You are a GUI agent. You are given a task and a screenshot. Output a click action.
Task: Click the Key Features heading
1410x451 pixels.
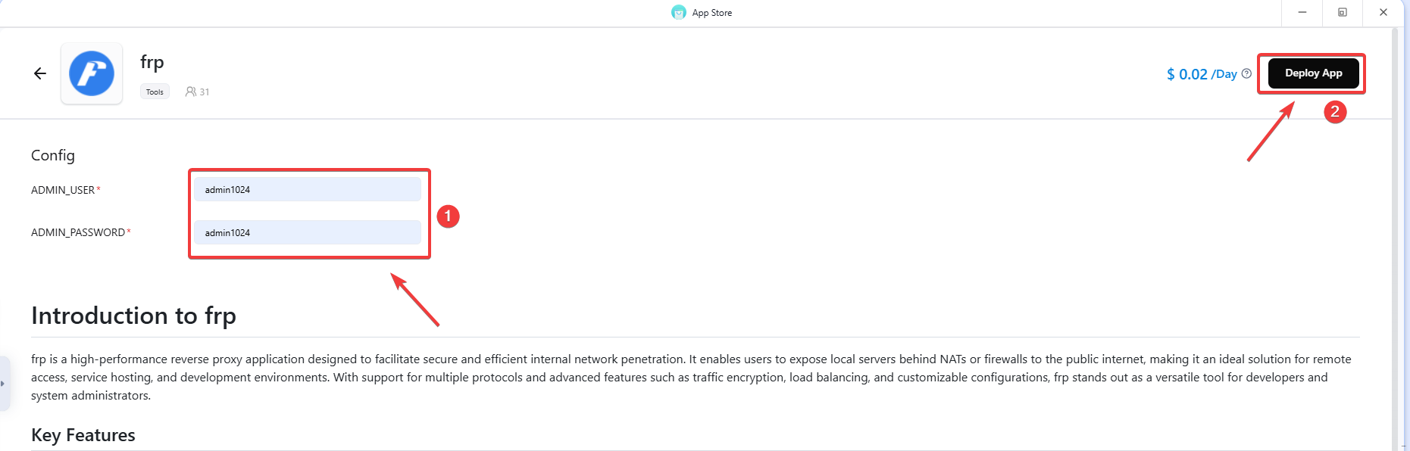83,435
